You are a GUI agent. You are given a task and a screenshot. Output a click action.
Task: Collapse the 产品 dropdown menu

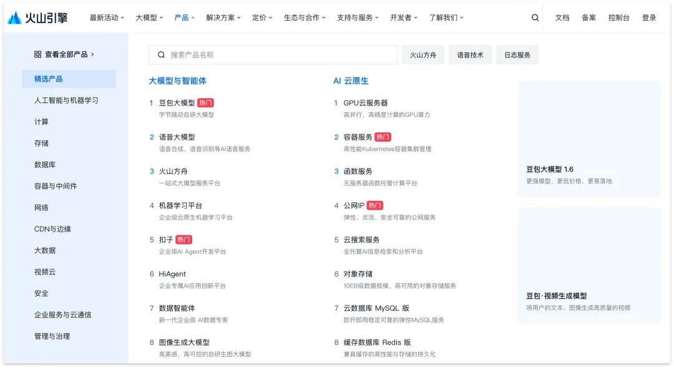184,17
